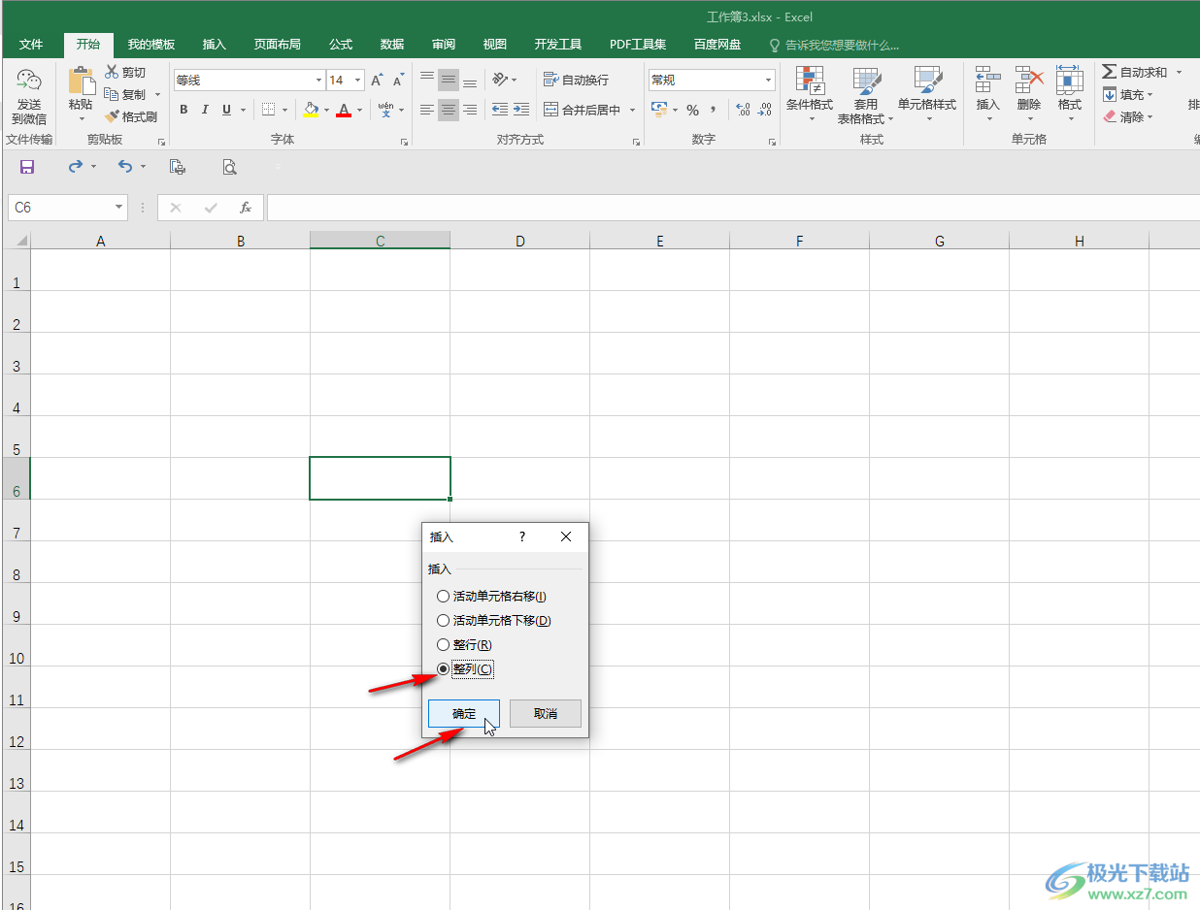This screenshot has width=1200, height=910.
Task: Decrease indent in cell
Action: (500, 110)
